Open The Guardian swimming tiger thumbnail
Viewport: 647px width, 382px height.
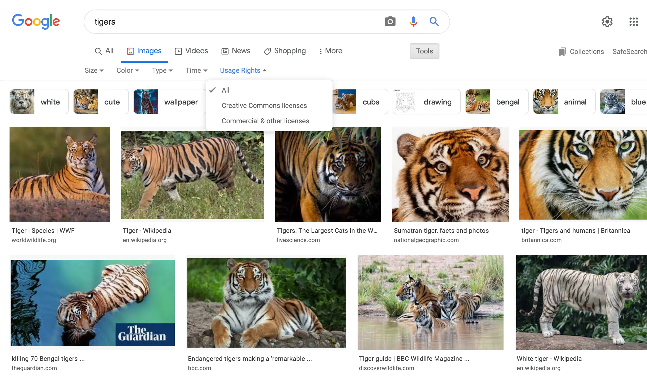(93, 303)
